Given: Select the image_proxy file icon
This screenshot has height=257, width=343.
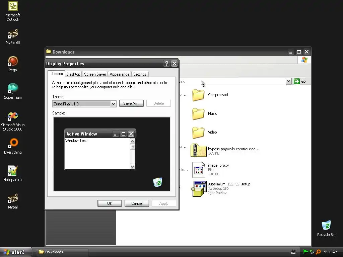Looking at the screenshot, I should (199, 170).
